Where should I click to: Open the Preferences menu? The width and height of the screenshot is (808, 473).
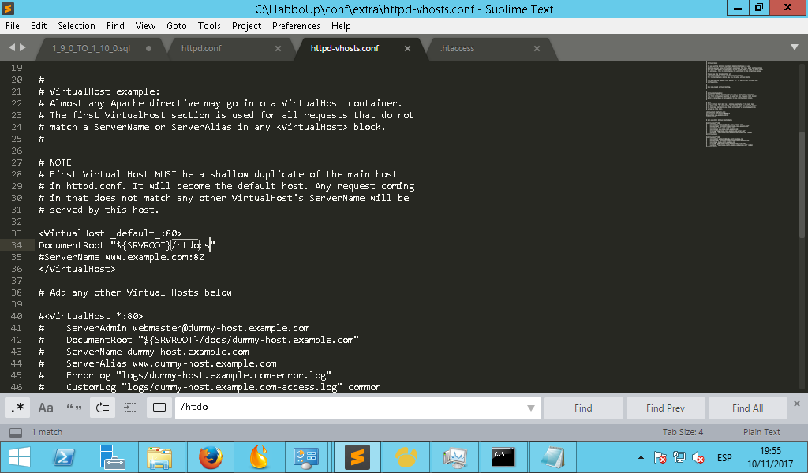pyautogui.click(x=296, y=25)
